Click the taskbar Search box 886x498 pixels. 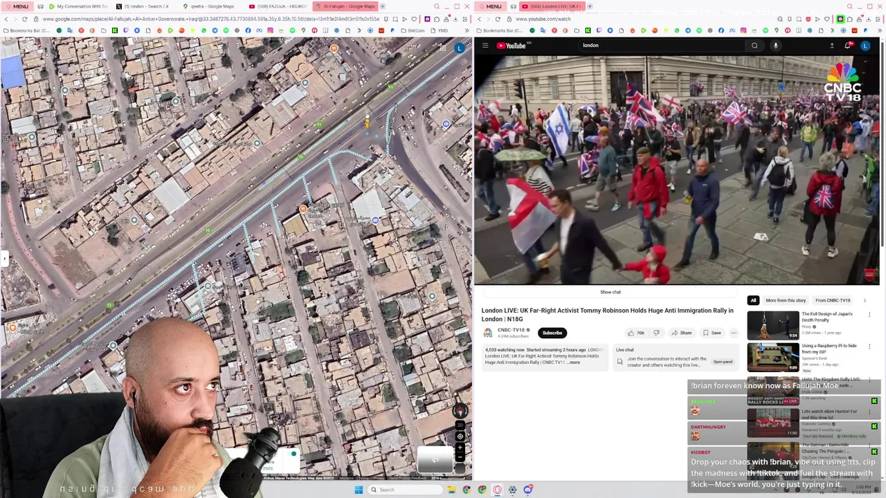(x=405, y=490)
